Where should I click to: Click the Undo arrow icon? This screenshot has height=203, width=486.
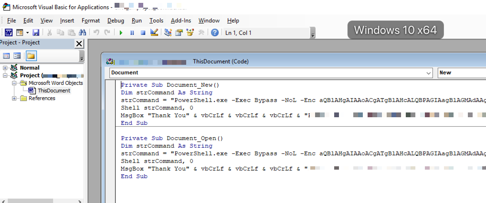click(x=96, y=32)
